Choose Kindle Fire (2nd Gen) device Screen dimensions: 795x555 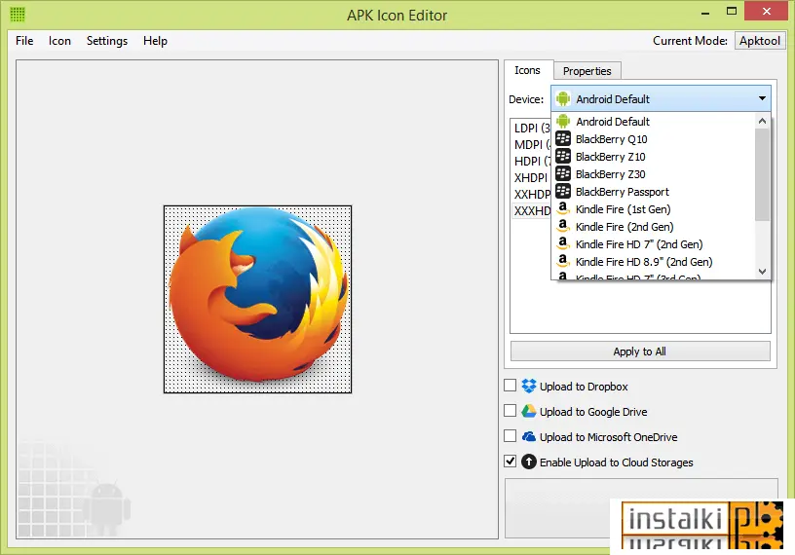click(654, 227)
